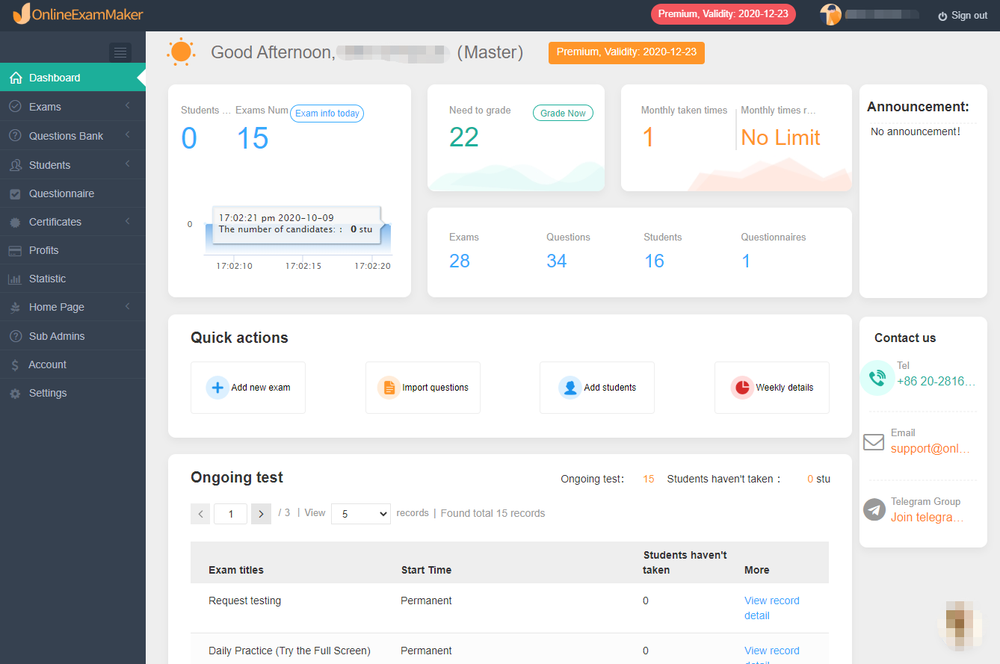Open the Settings menu item
The image size is (1000, 664).
[x=72, y=393]
